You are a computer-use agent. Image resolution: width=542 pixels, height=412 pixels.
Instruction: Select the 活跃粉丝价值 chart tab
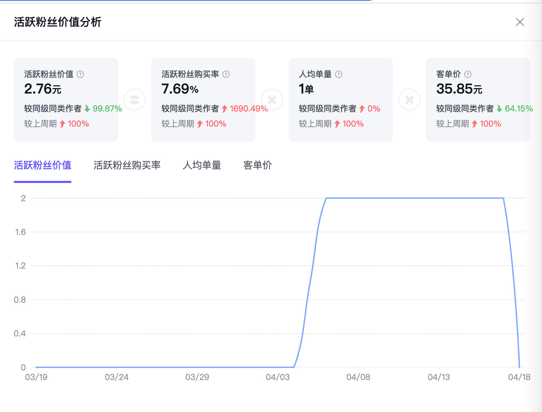pos(43,165)
